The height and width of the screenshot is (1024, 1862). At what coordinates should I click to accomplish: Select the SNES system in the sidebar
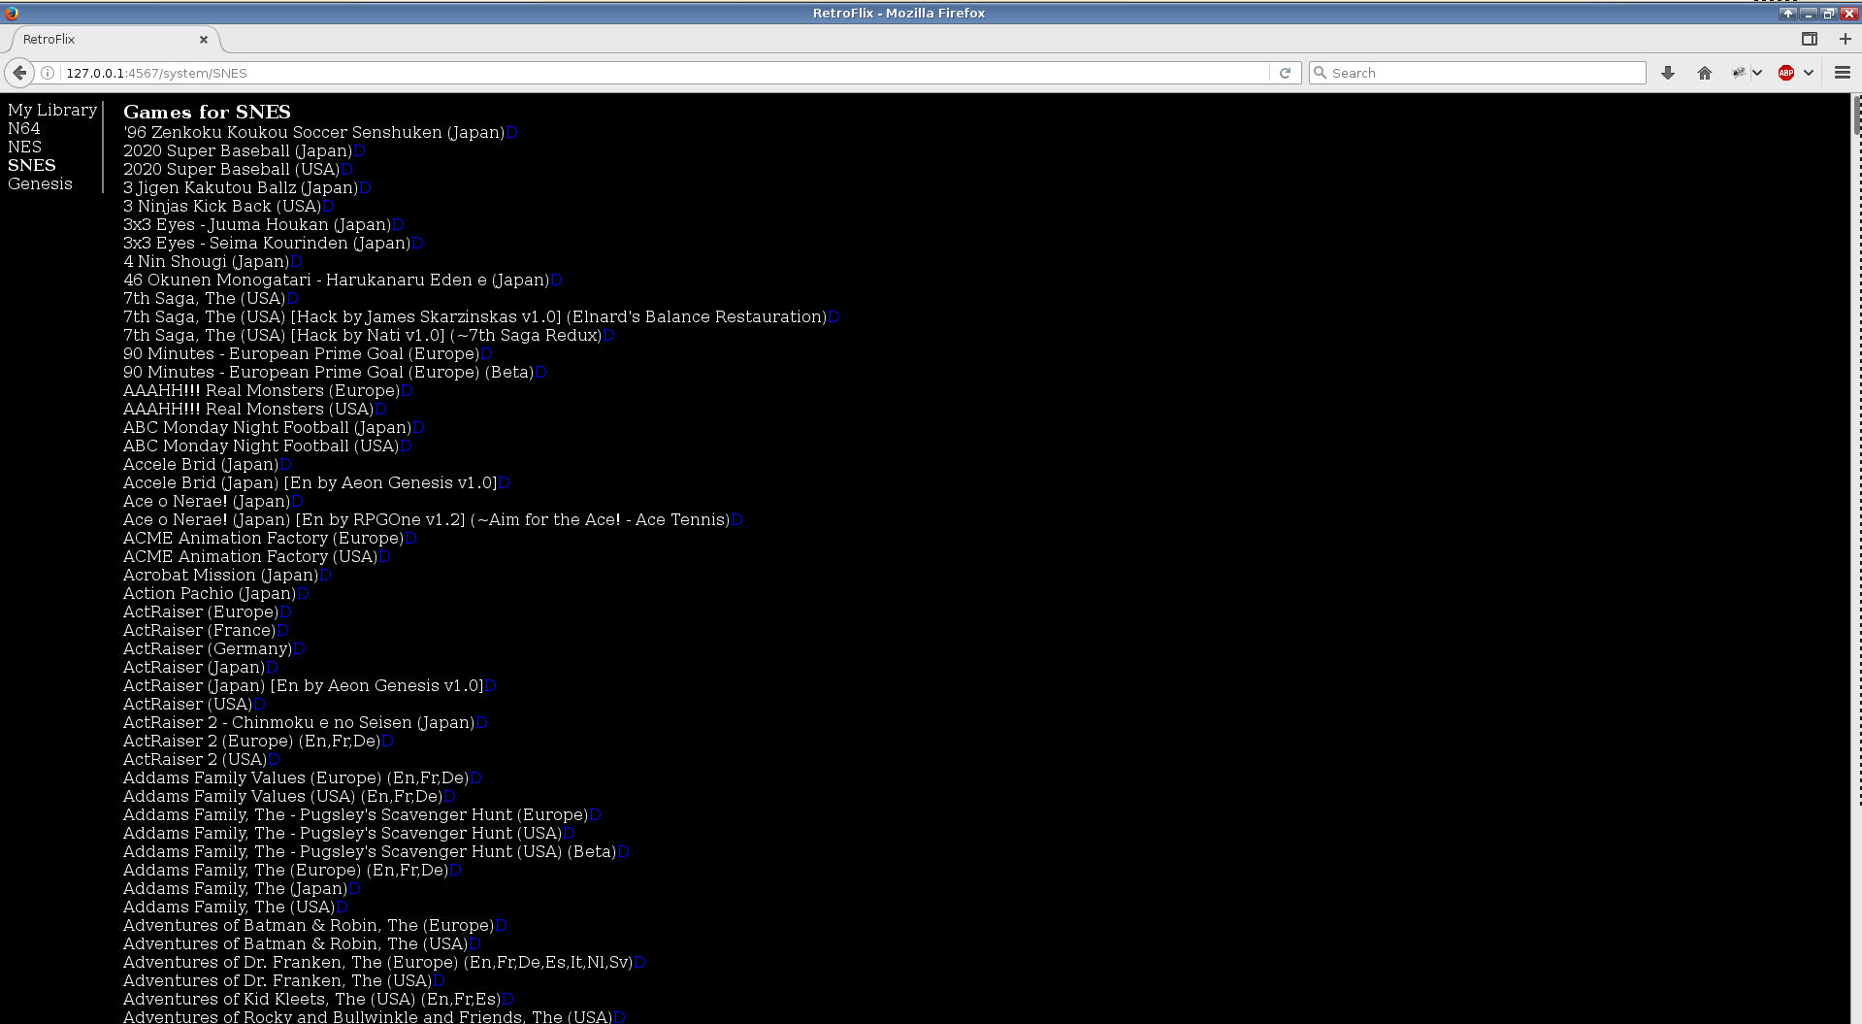pyautogui.click(x=31, y=165)
